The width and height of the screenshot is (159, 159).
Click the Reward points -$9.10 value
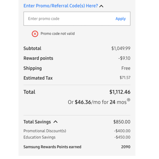(124, 58)
